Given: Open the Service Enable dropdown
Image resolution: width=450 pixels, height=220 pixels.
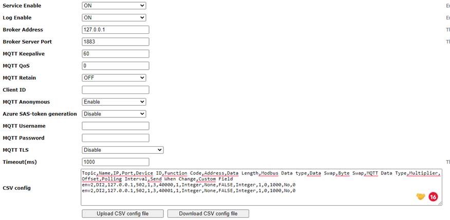Looking at the screenshot, I should [114, 6].
